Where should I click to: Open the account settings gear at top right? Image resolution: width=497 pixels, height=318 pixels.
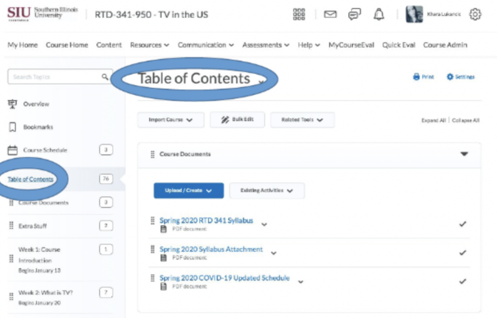click(x=475, y=14)
